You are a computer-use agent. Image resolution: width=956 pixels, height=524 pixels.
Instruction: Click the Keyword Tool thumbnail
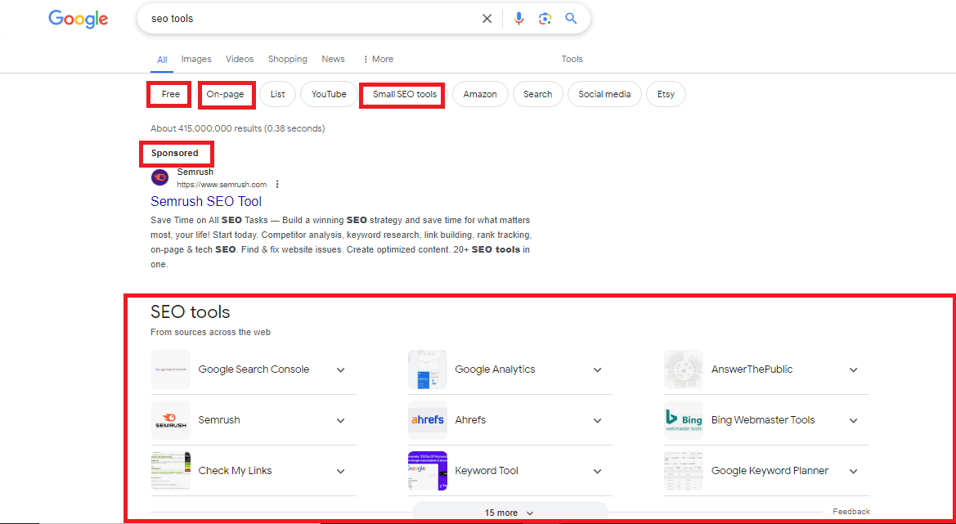pos(428,470)
